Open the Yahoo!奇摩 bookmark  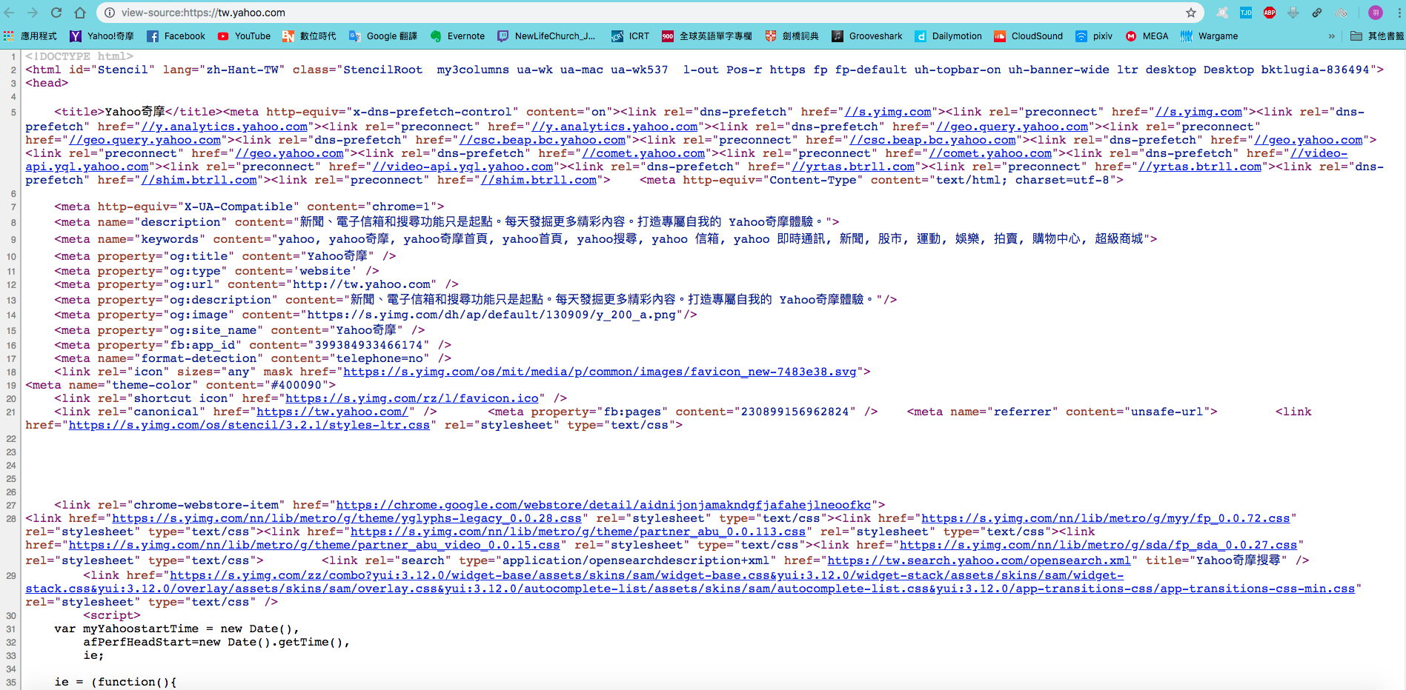tap(102, 36)
